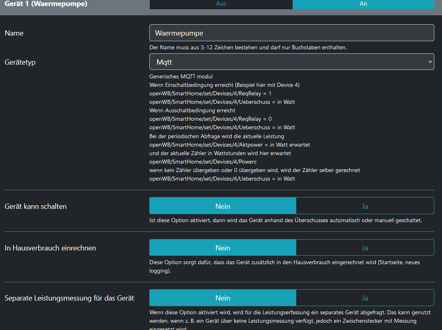Image resolution: width=442 pixels, height=330 pixels.
Task: Click the In Hausverbrauch einrechnen label
Action: [50, 248]
